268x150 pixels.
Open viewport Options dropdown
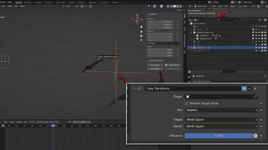180,10
